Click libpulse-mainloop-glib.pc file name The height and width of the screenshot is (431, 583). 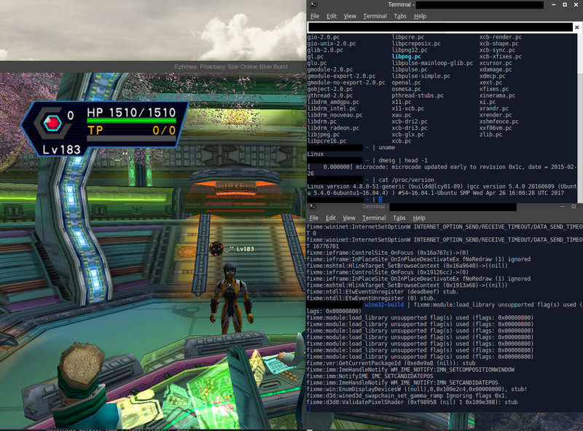pyautogui.click(x=432, y=63)
